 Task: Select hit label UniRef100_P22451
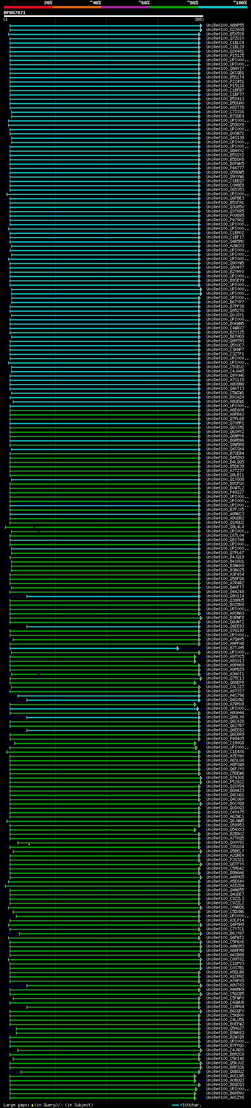(x=225, y=81)
